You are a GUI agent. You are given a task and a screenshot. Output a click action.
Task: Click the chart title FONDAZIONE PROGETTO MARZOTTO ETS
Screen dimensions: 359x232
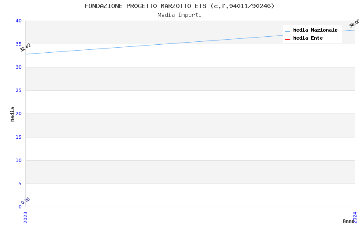pyautogui.click(x=179, y=6)
